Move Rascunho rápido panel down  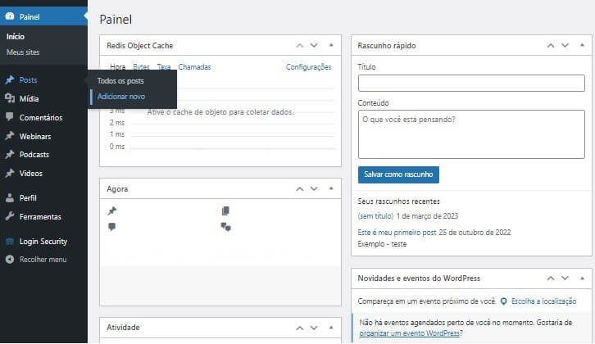pyautogui.click(x=565, y=46)
